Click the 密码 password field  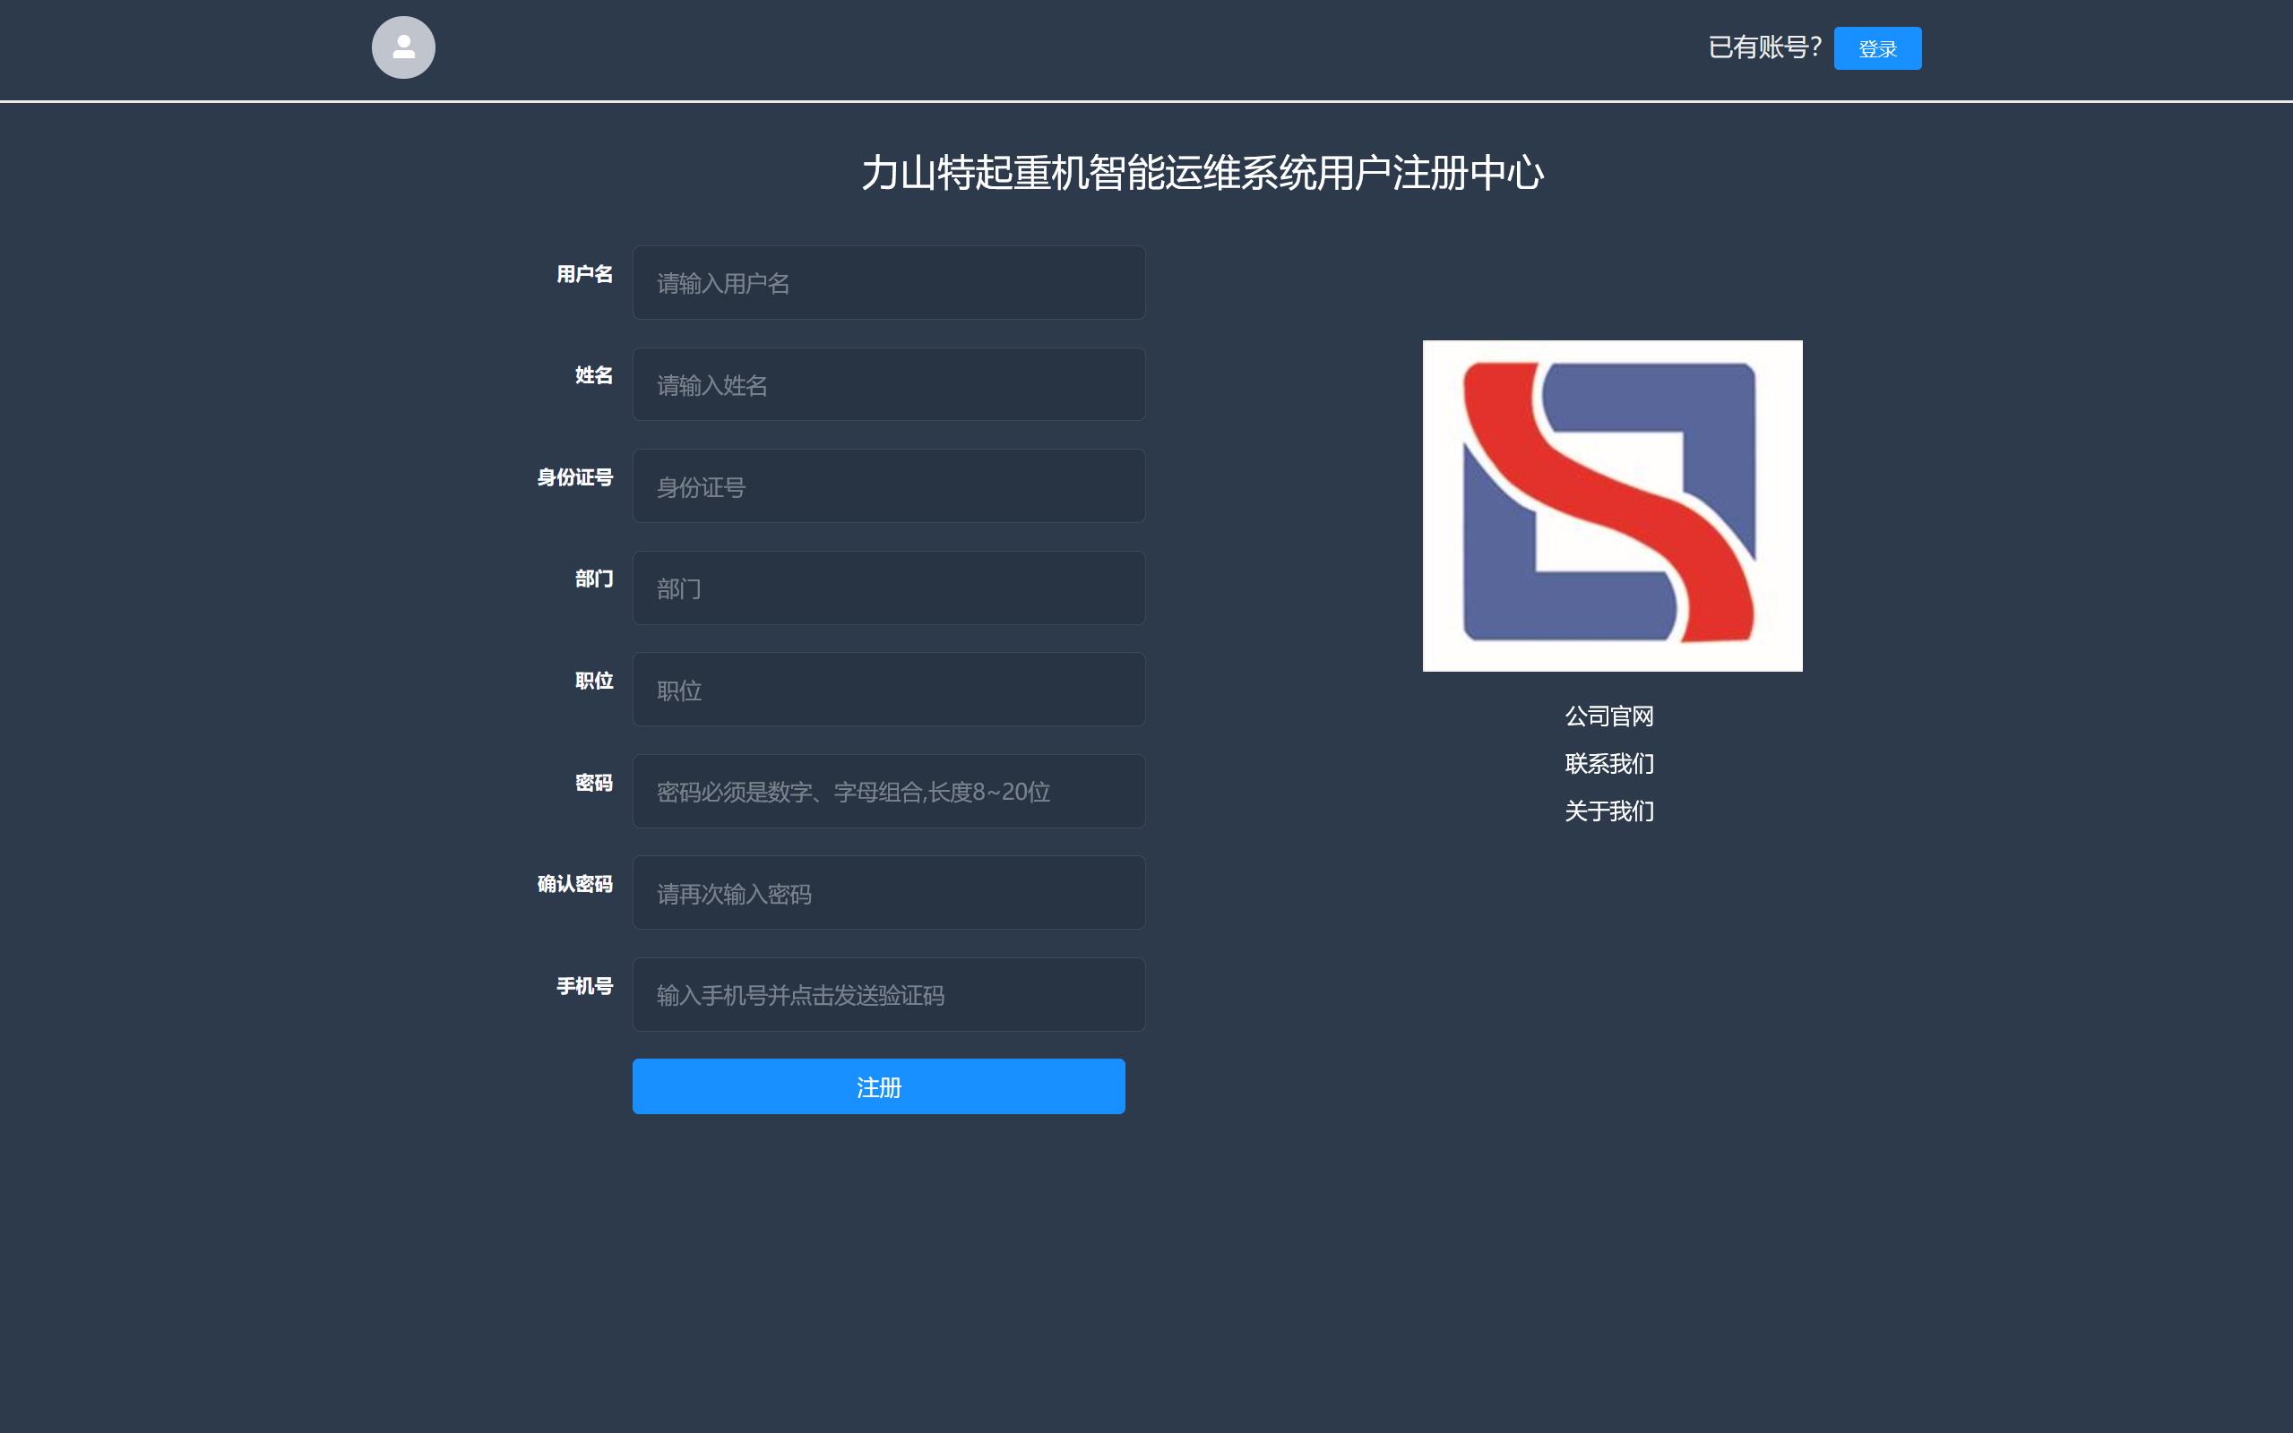[888, 792]
